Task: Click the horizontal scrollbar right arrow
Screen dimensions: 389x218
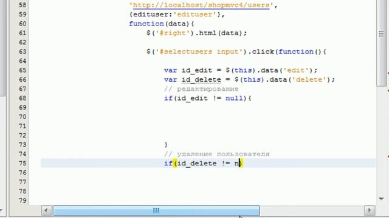Action: coord(370,211)
